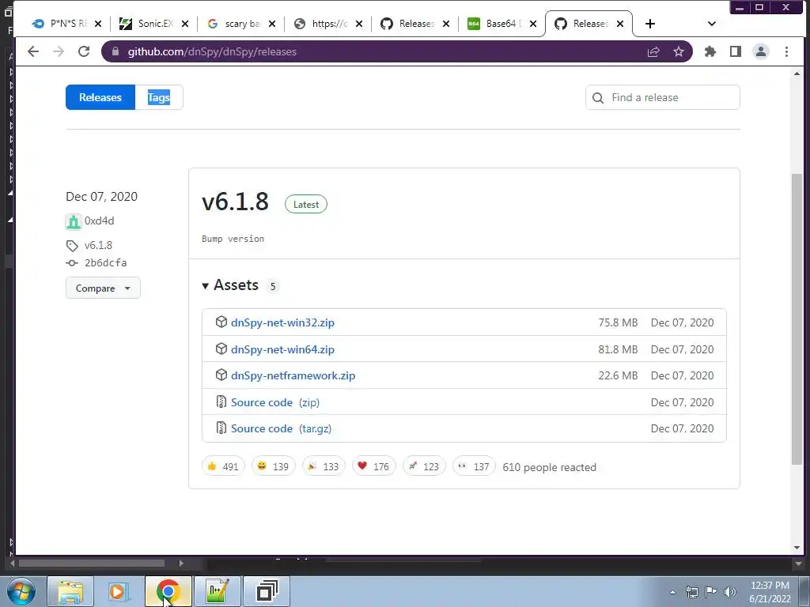Open a new browser tab
This screenshot has height=607, width=810.
click(x=650, y=24)
